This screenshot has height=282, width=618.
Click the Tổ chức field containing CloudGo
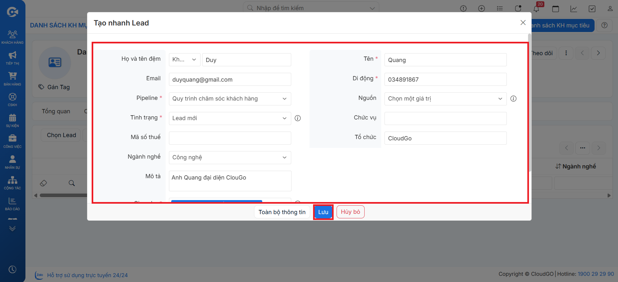click(445, 138)
